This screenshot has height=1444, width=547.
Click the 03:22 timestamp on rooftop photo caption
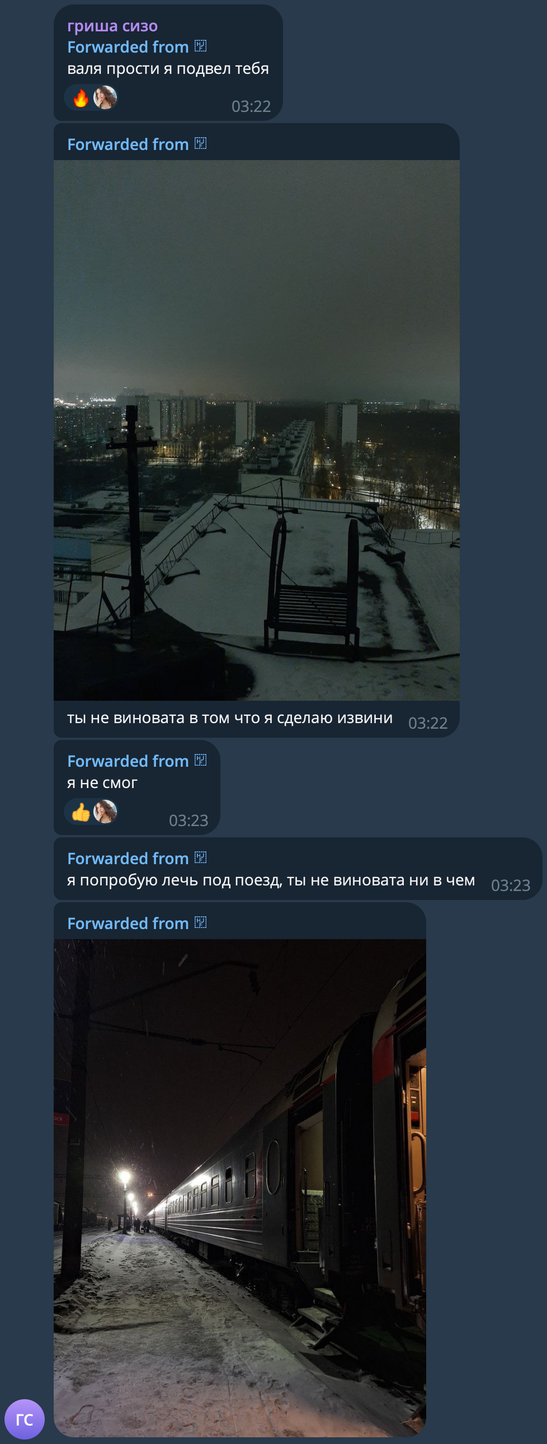[428, 723]
